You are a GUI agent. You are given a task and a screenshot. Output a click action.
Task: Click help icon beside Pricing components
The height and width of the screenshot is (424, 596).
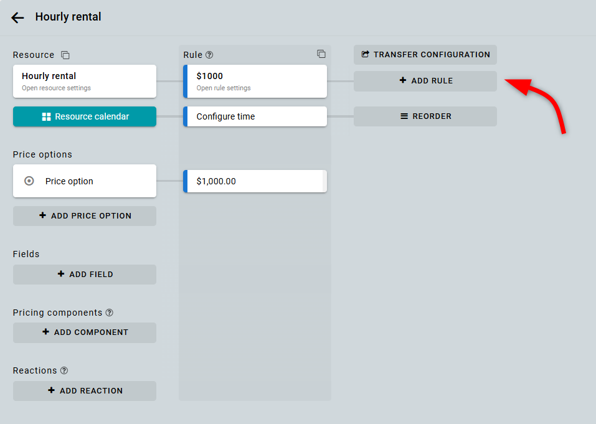point(110,313)
